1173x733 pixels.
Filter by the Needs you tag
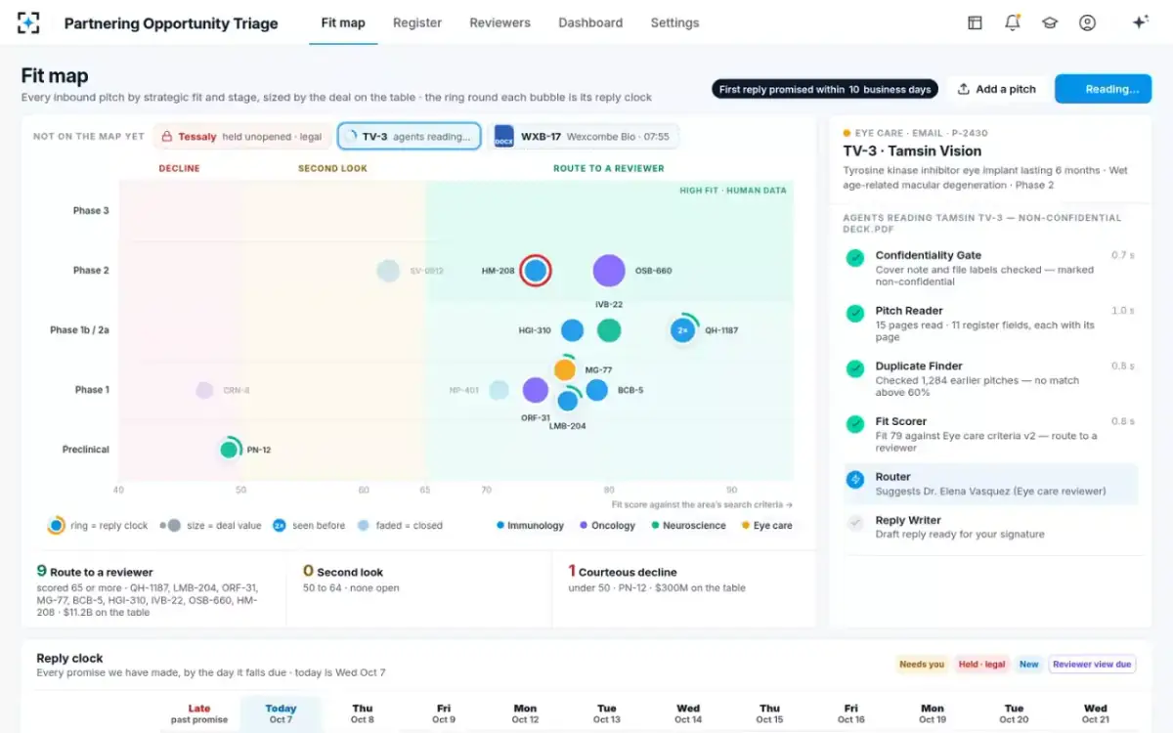922,665
